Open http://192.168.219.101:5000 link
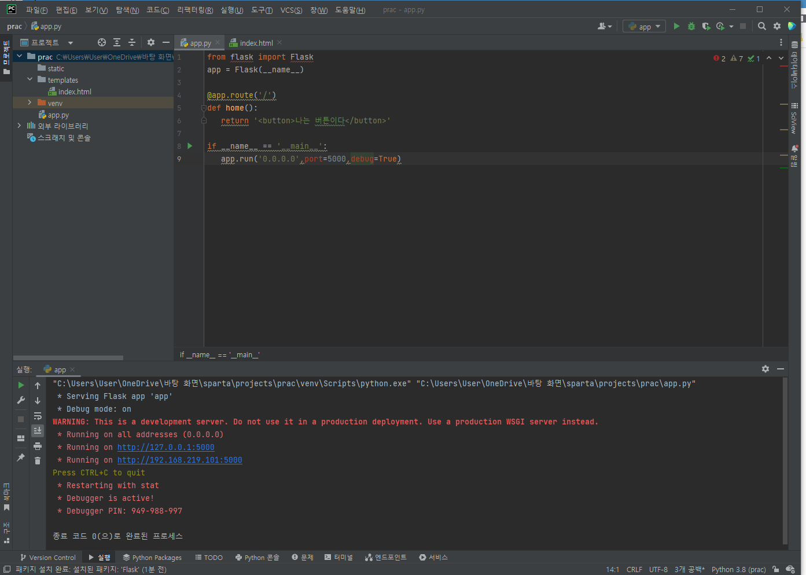The image size is (806, 575). (179, 460)
